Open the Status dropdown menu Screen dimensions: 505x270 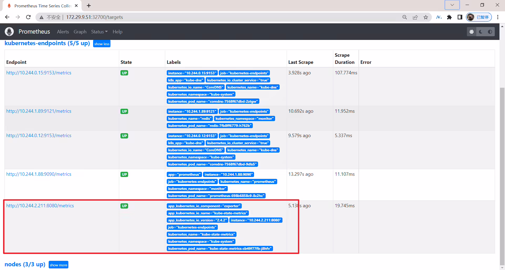pyautogui.click(x=99, y=32)
